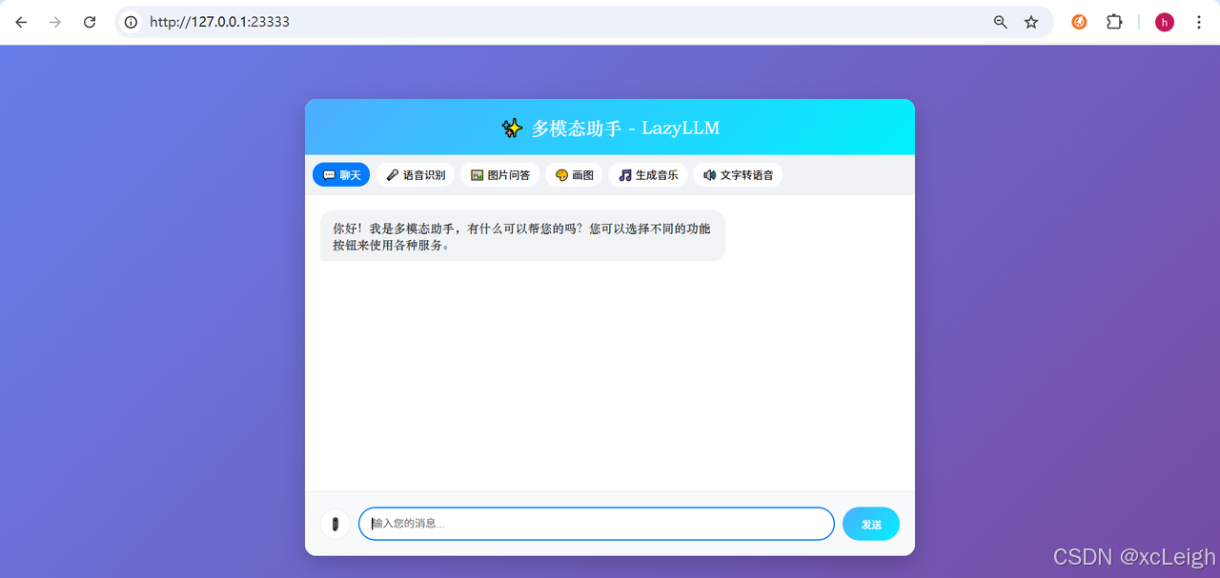Screen dimensions: 1220x578
Task: Click the 多模态助手 - LazyLLM header title
Action: [x=610, y=128]
